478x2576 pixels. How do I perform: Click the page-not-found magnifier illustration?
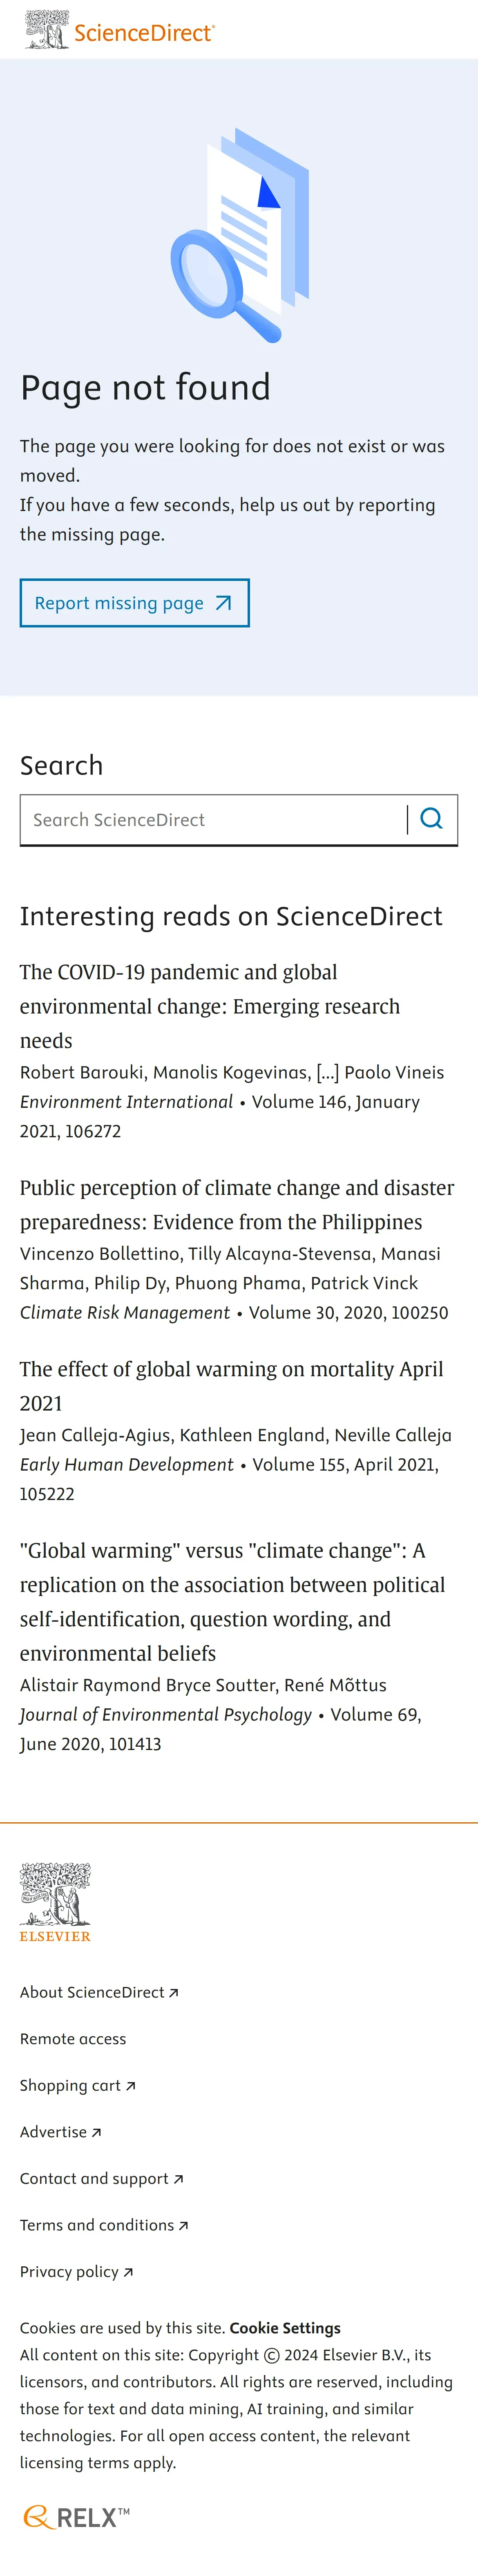pyautogui.click(x=240, y=235)
